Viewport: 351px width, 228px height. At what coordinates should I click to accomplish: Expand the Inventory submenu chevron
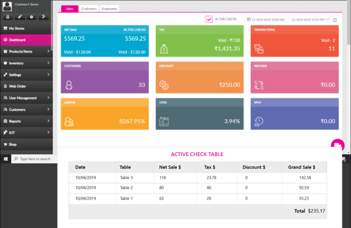click(48, 63)
